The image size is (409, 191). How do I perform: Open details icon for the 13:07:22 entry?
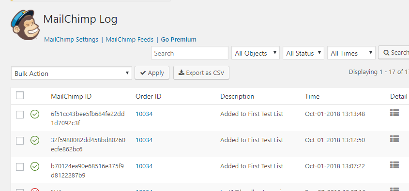(394, 165)
